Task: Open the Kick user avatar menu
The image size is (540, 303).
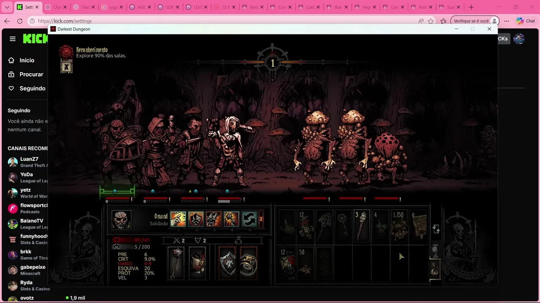Action: click(519, 39)
